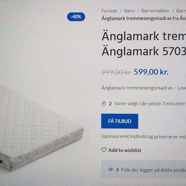Viewport: 186px width, 186px height.
Task: Click the Varer solgt i de sidste text
Action: pos(150,103)
